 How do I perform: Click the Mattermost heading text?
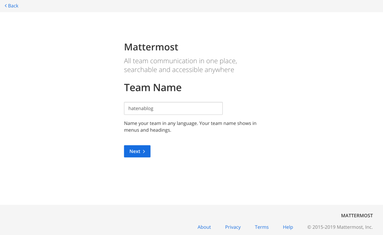point(151,47)
